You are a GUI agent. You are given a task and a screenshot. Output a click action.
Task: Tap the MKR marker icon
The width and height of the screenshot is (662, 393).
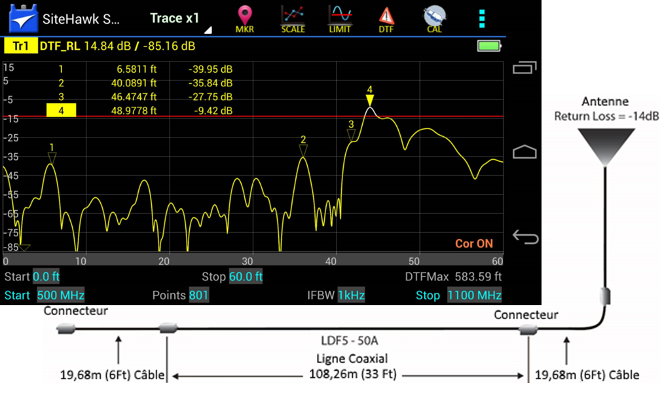click(x=245, y=18)
